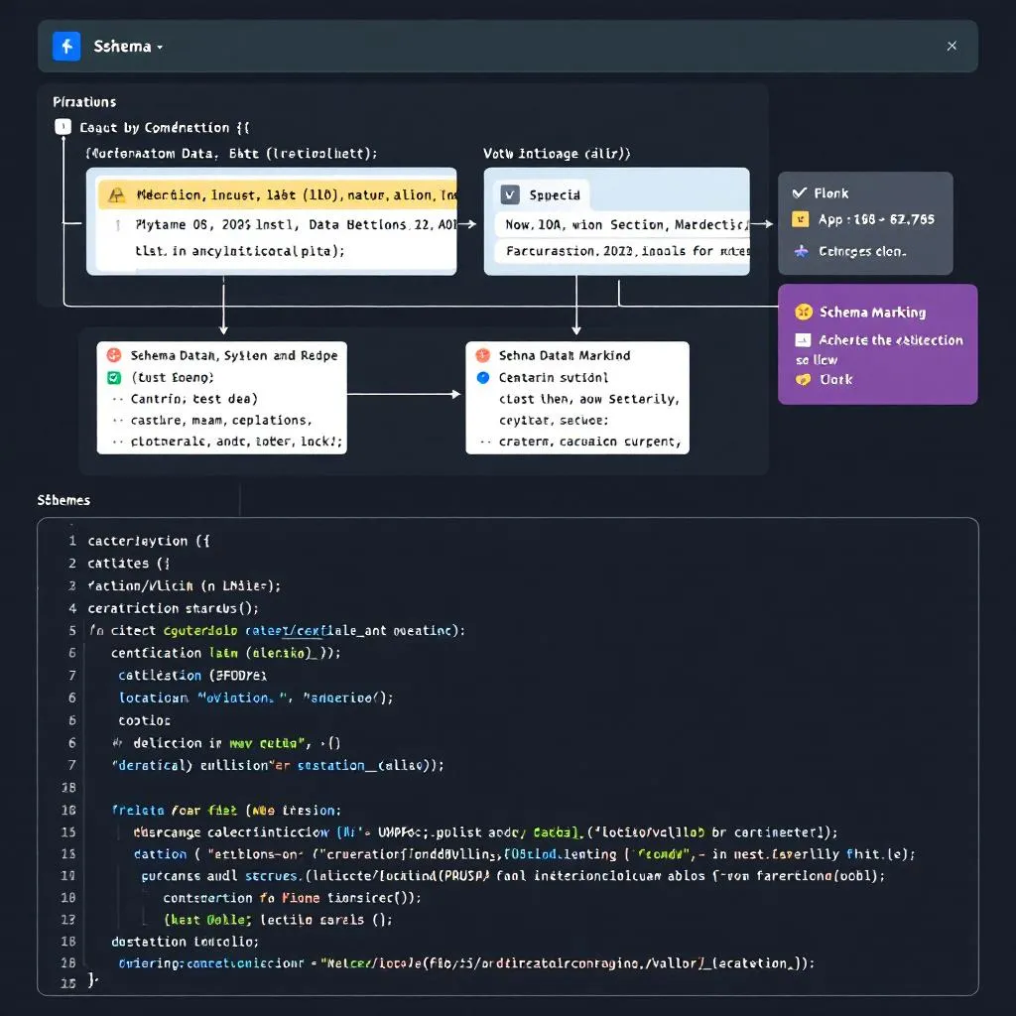This screenshot has width=1016, height=1016.
Task: Toggle the Sppecia checkbox
Action: (510, 194)
